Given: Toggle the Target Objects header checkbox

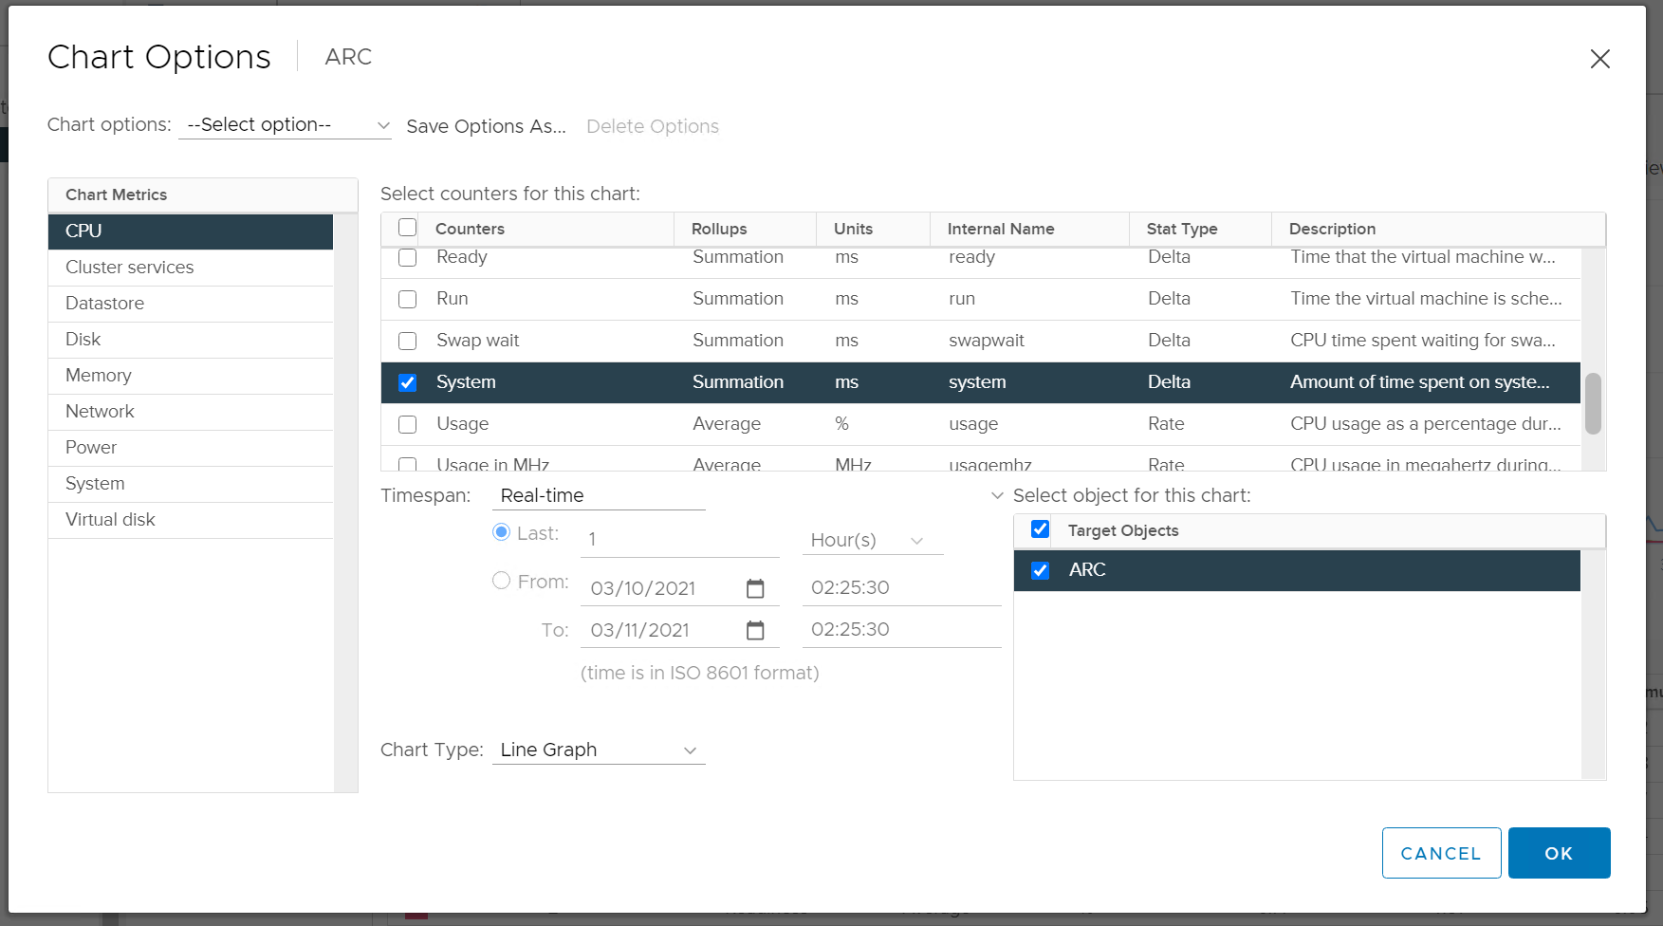Looking at the screenshot, I should coord(1041,529).
